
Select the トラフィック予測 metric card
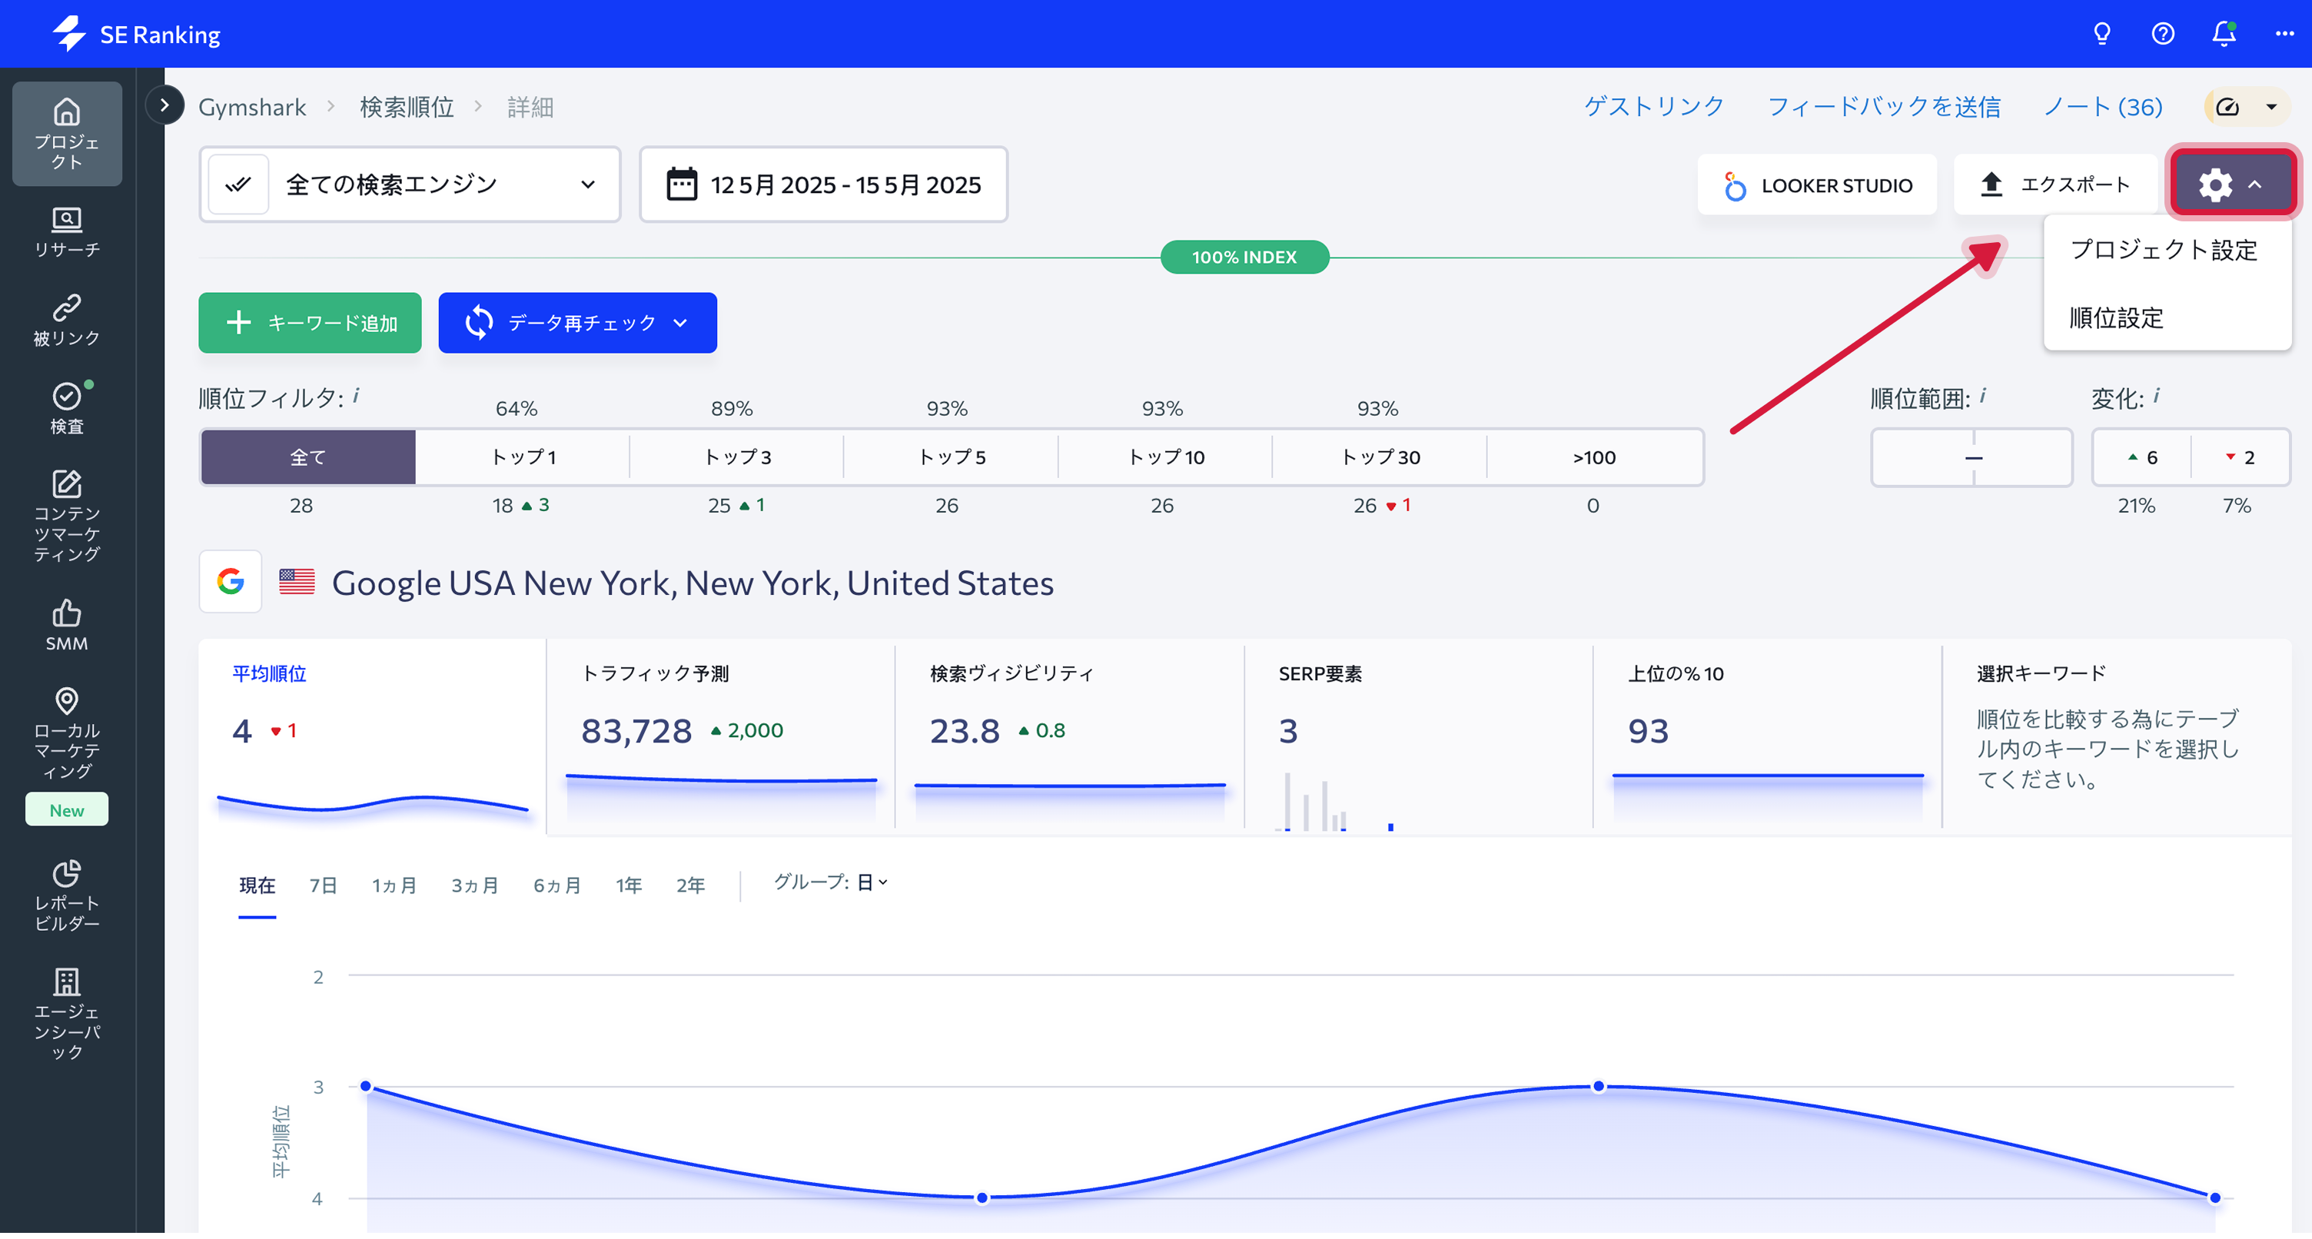(x=722, y=739)
